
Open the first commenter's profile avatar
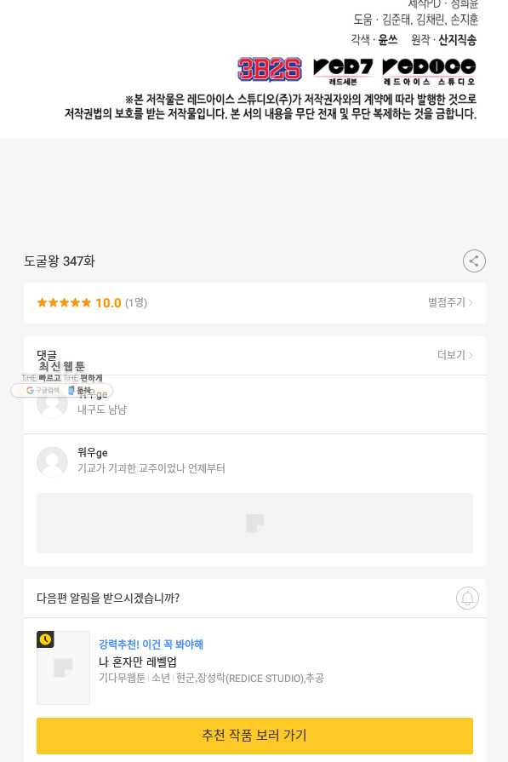tap(52, 404)
